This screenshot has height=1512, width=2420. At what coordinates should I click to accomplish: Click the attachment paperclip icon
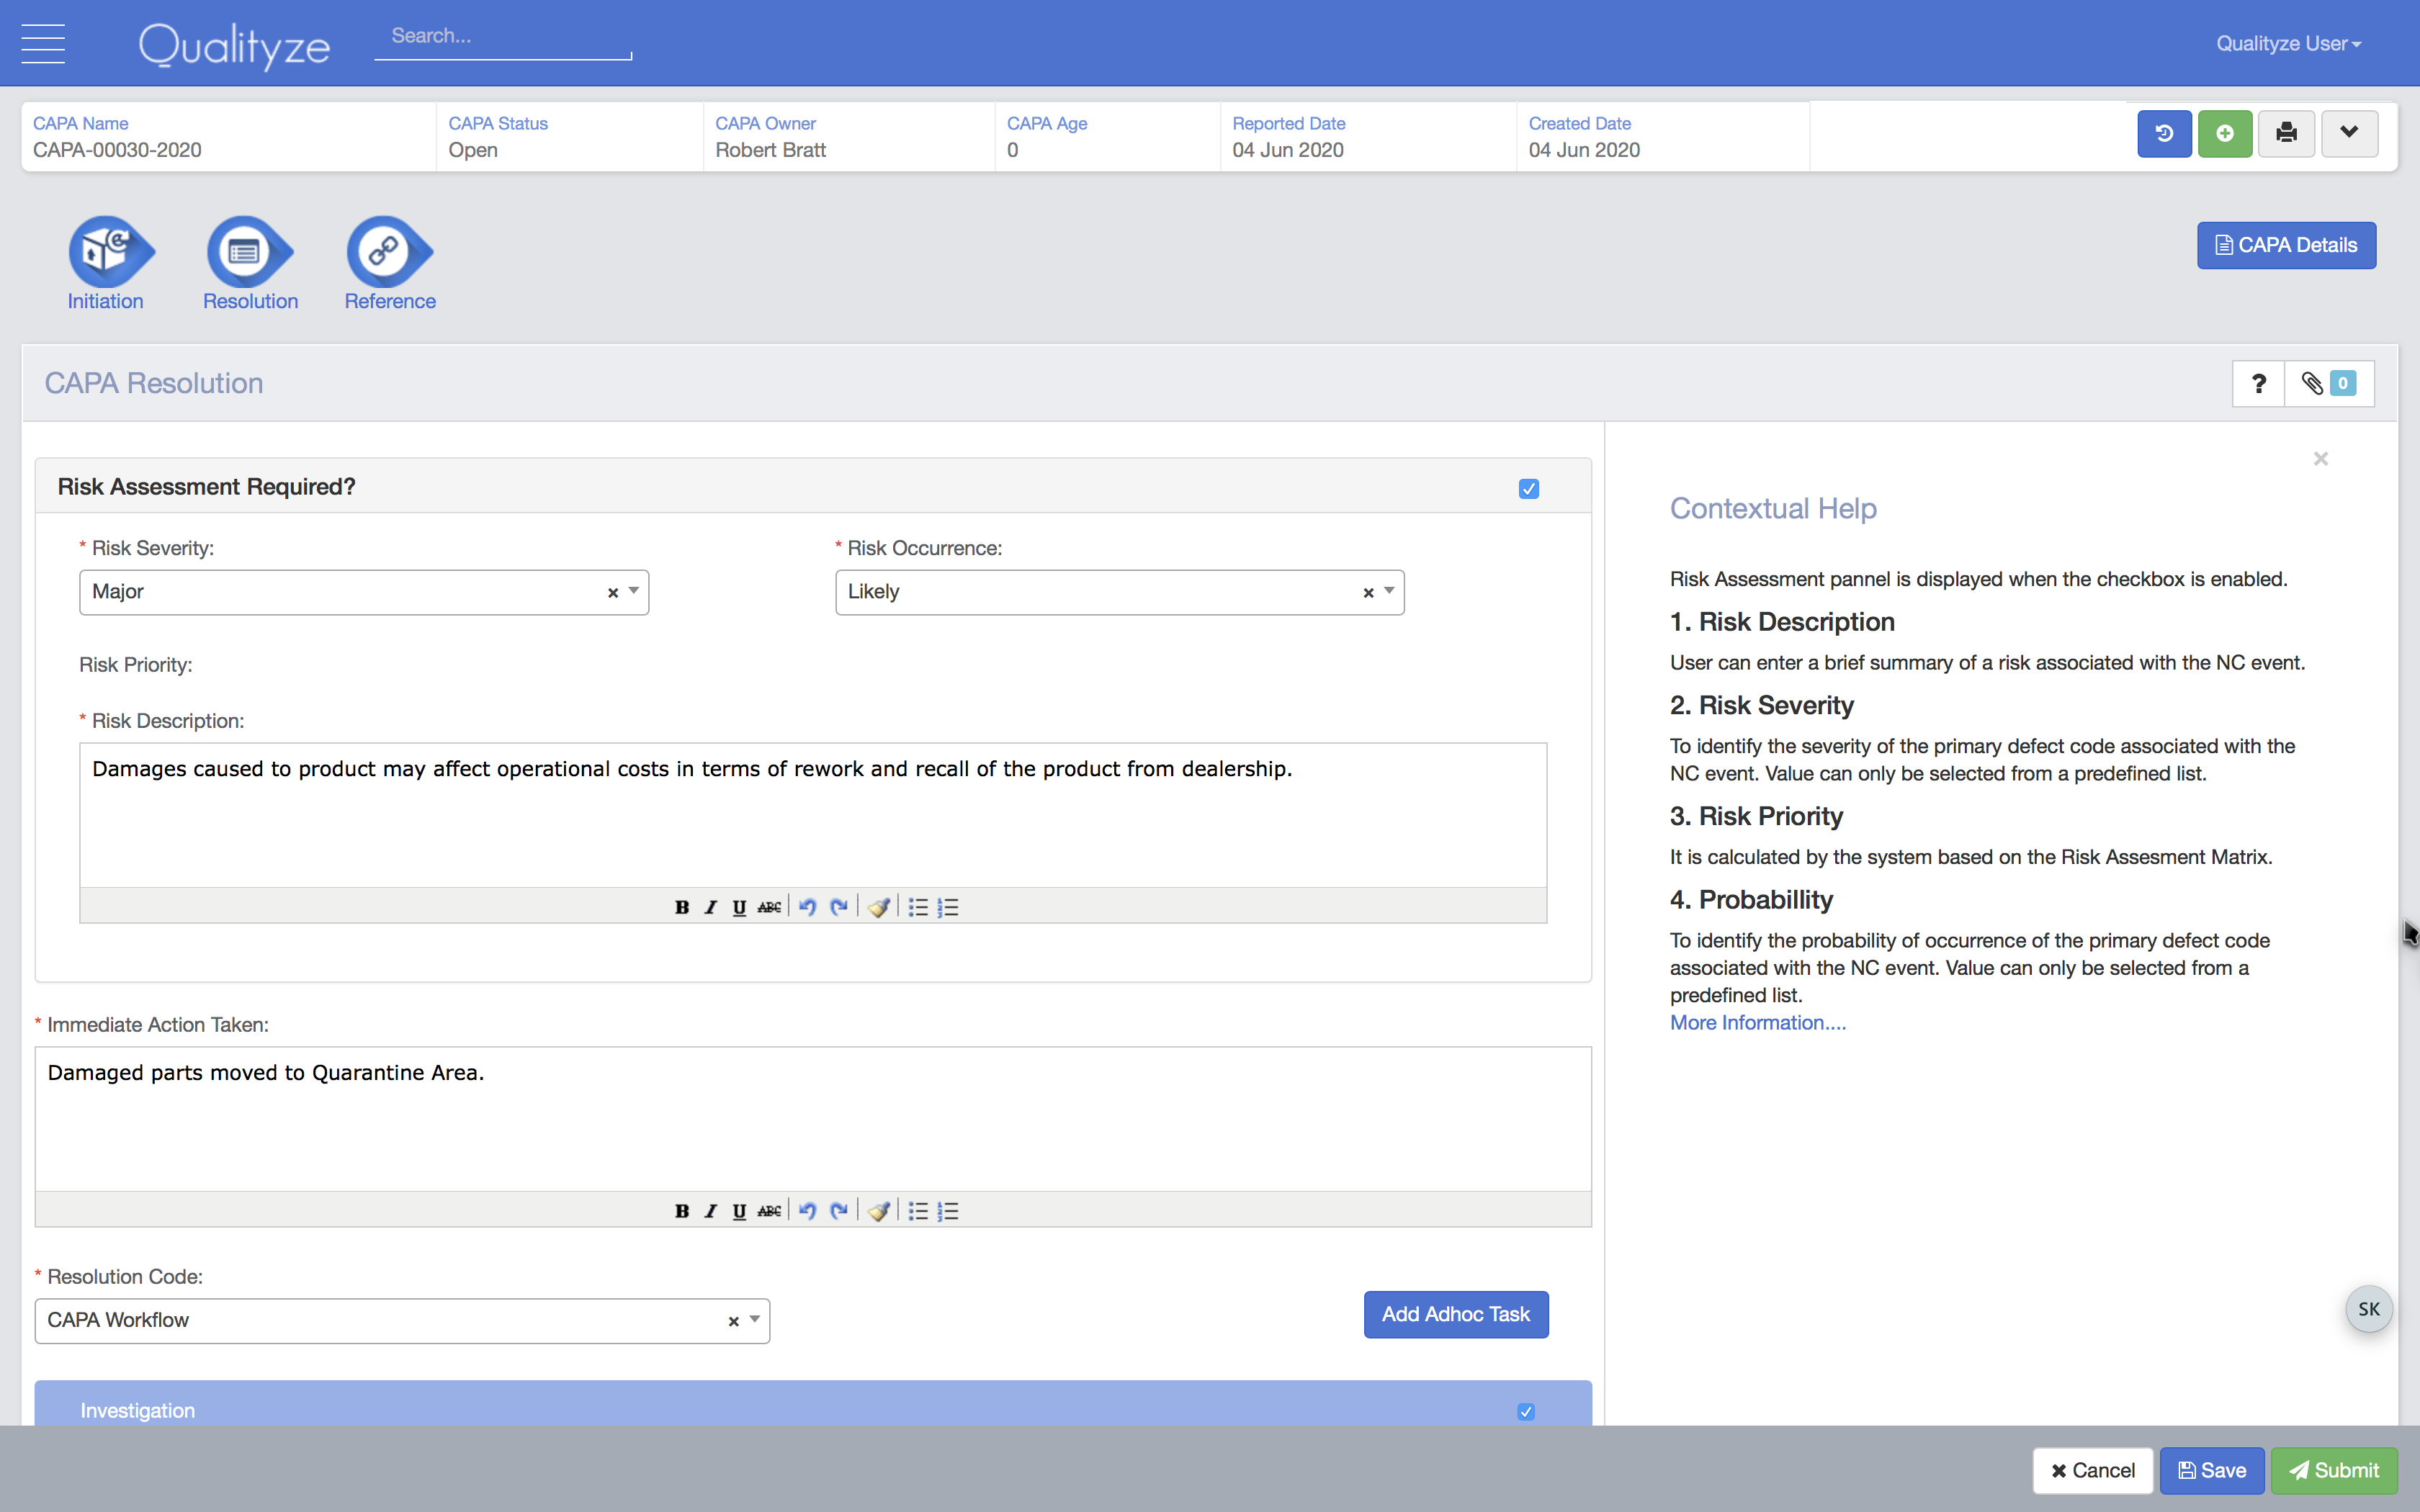pyautogui.click(x=2312, y=382)
